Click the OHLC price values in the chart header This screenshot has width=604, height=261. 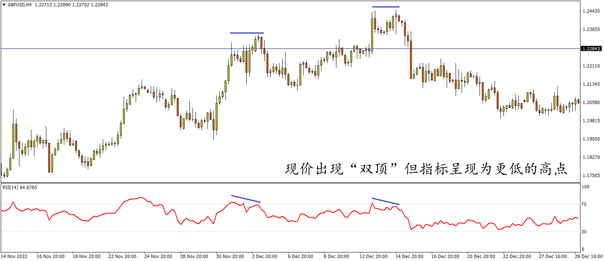(71, 5)
